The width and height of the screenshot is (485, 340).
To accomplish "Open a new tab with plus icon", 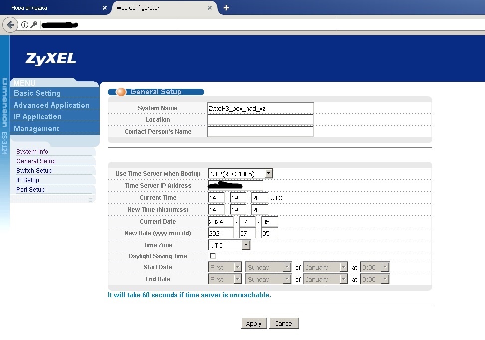I will 226,8.
